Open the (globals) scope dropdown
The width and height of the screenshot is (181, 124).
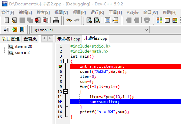pyautogui.click(x=146, y=30)
